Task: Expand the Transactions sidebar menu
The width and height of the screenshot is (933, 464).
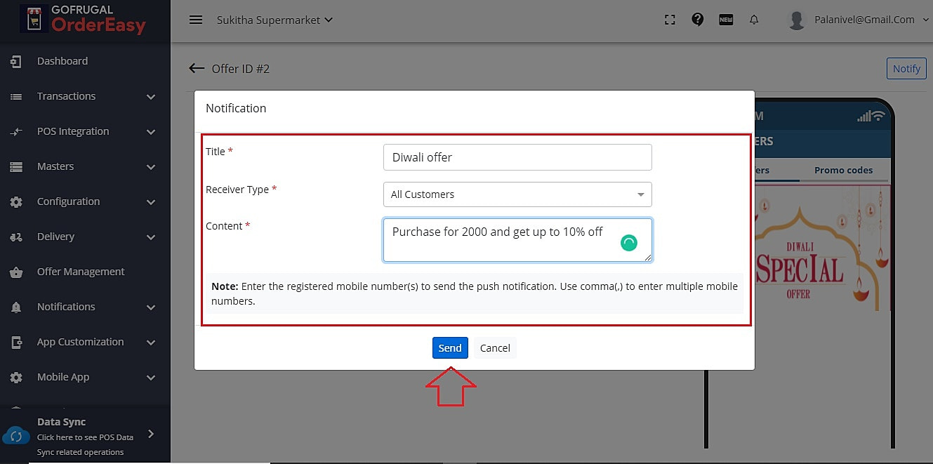Action: (84, 96)
